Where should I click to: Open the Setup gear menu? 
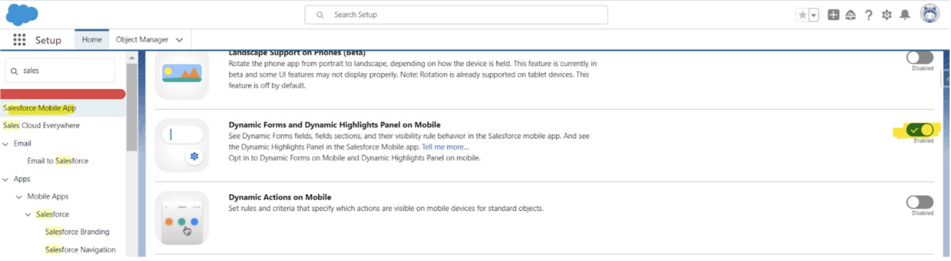click(887, 15)
